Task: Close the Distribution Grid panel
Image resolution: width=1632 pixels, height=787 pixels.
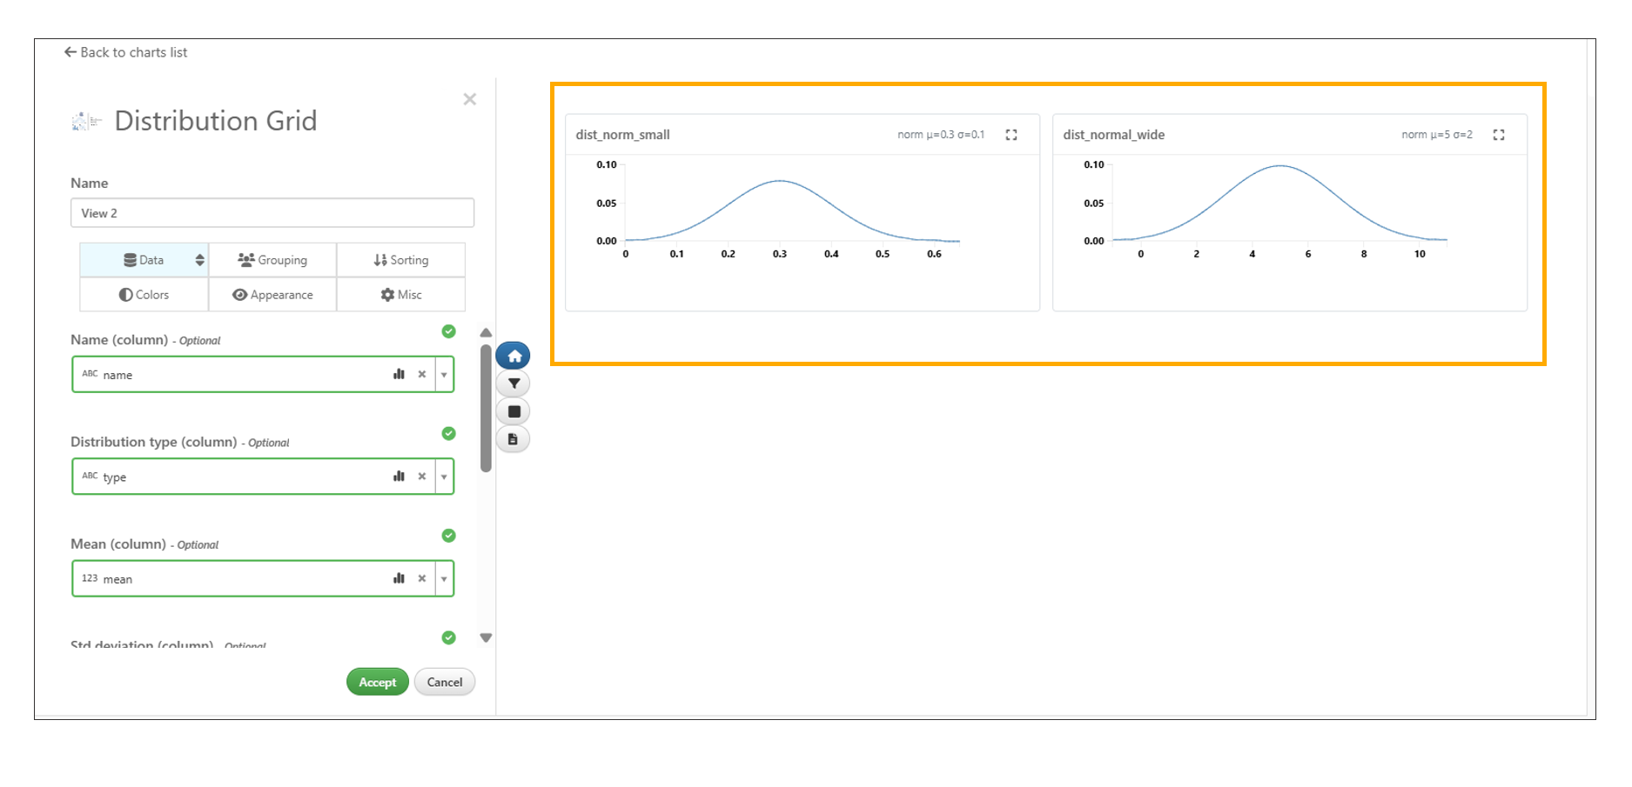Action: (x=469, y=99)
